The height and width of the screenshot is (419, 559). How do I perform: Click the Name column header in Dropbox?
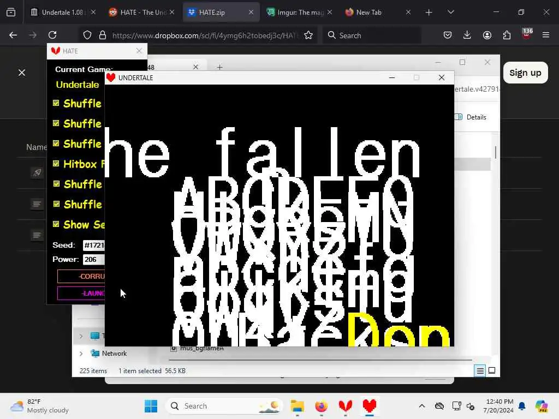(x=37, y=147)
